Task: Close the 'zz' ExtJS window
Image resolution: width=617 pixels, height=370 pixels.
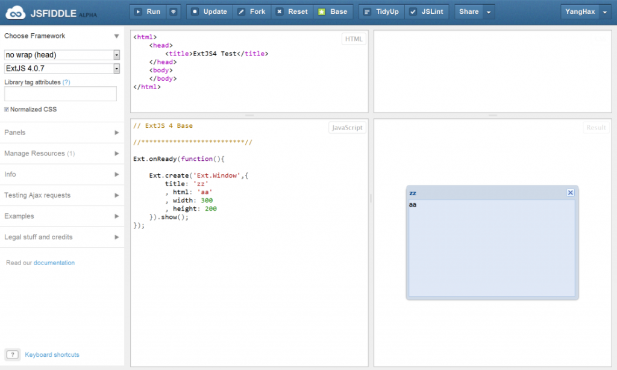Action: click(x=570, y=192)
